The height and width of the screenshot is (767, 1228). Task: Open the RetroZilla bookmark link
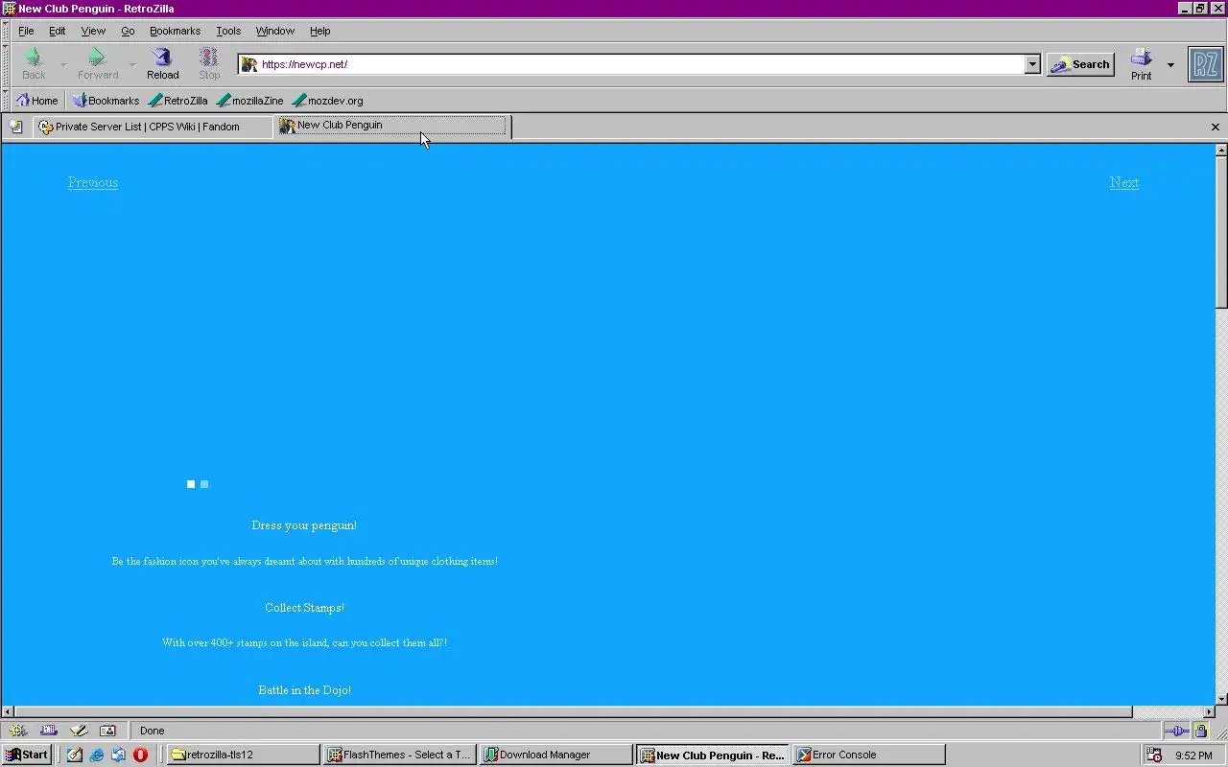(178, 101)
